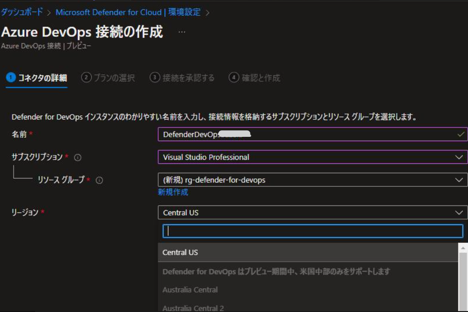Collapse the リージョン Central US dropdown
This screenshot has height=312, width=468.
pos(313,213)
